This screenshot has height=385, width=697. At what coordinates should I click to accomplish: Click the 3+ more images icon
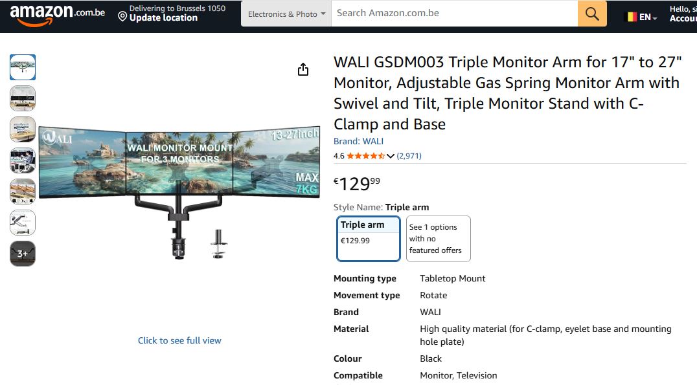pos(23,254)
